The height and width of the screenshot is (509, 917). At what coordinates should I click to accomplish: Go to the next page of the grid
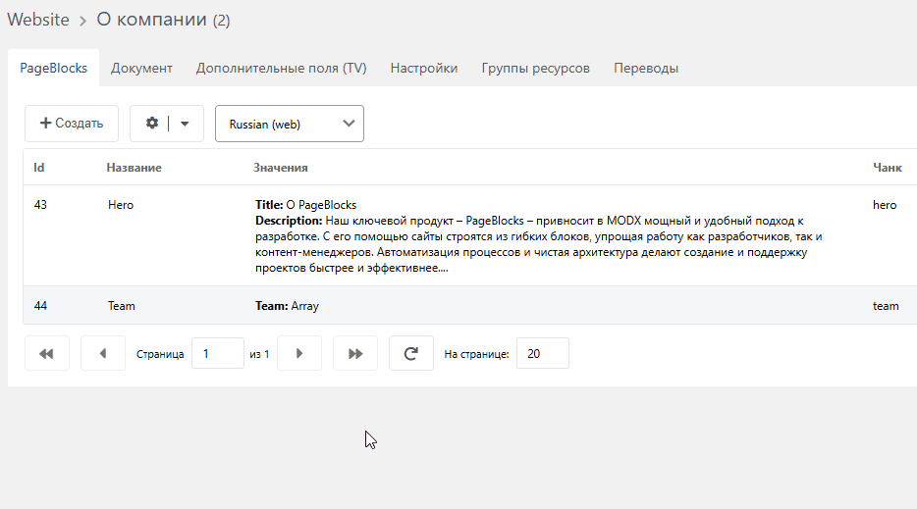point(299,353)
